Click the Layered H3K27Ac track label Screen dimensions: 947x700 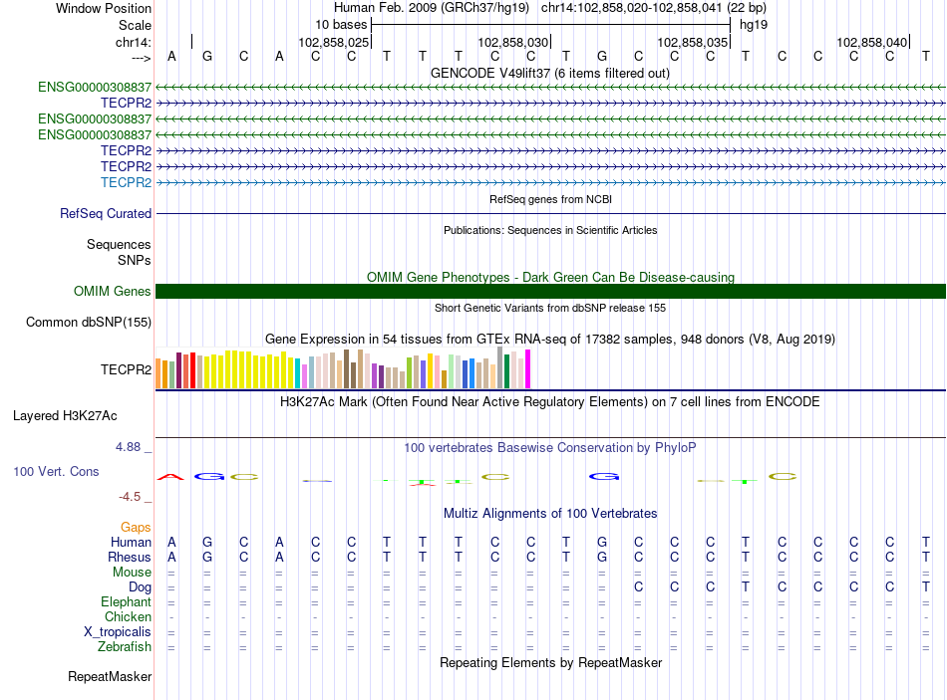(x=65, y=416)
